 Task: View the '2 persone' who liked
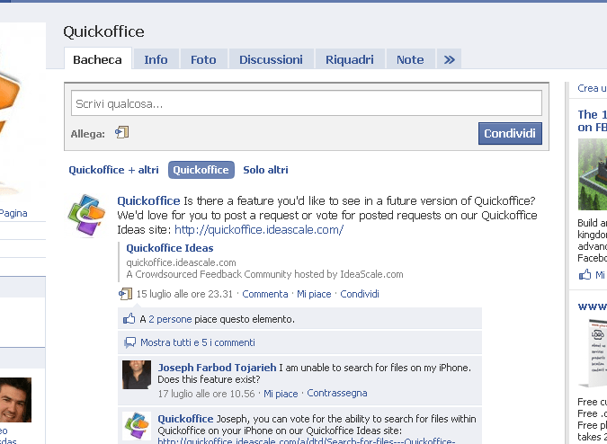point(170,319)
